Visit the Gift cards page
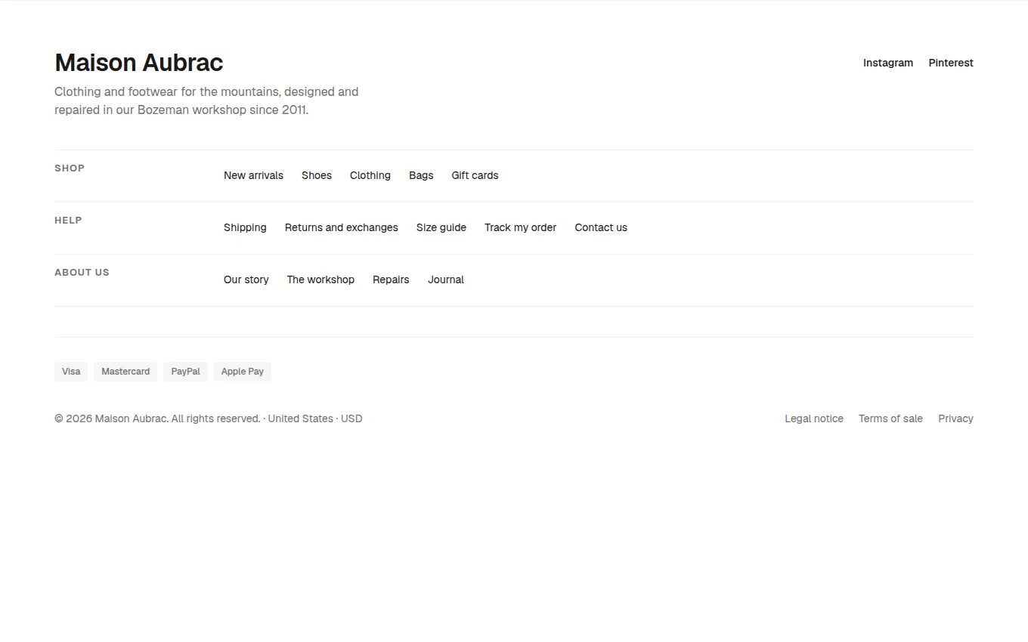 475,175
